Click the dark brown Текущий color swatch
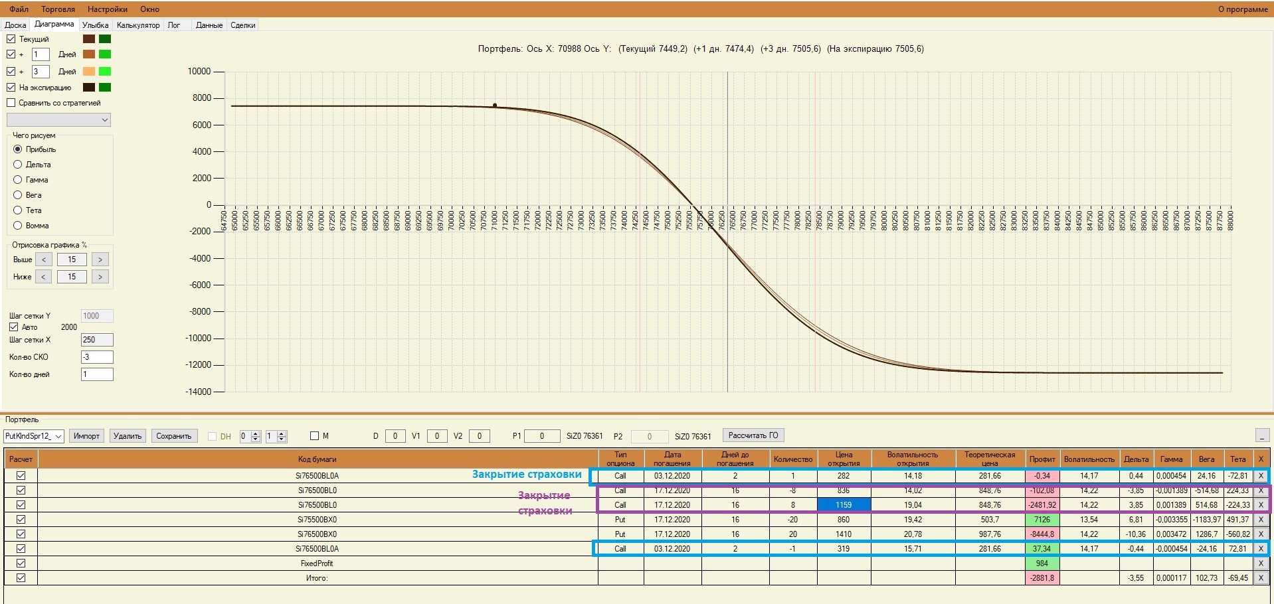1274x604 pixels. coord(89,39)
